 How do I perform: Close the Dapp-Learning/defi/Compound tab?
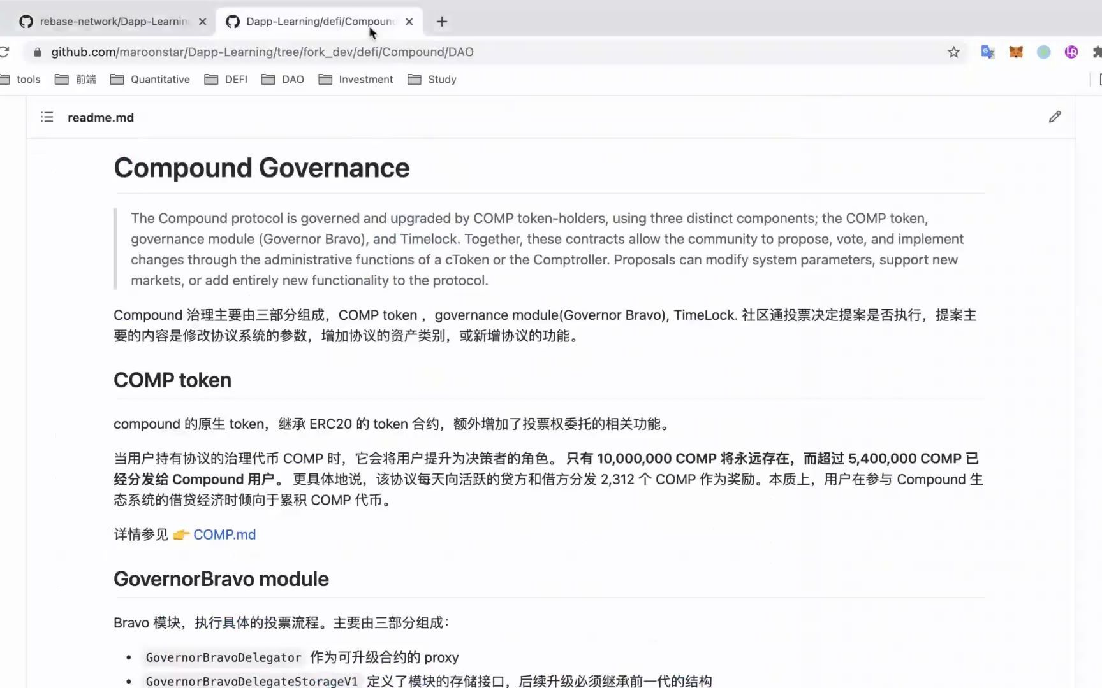pos(409,22)
